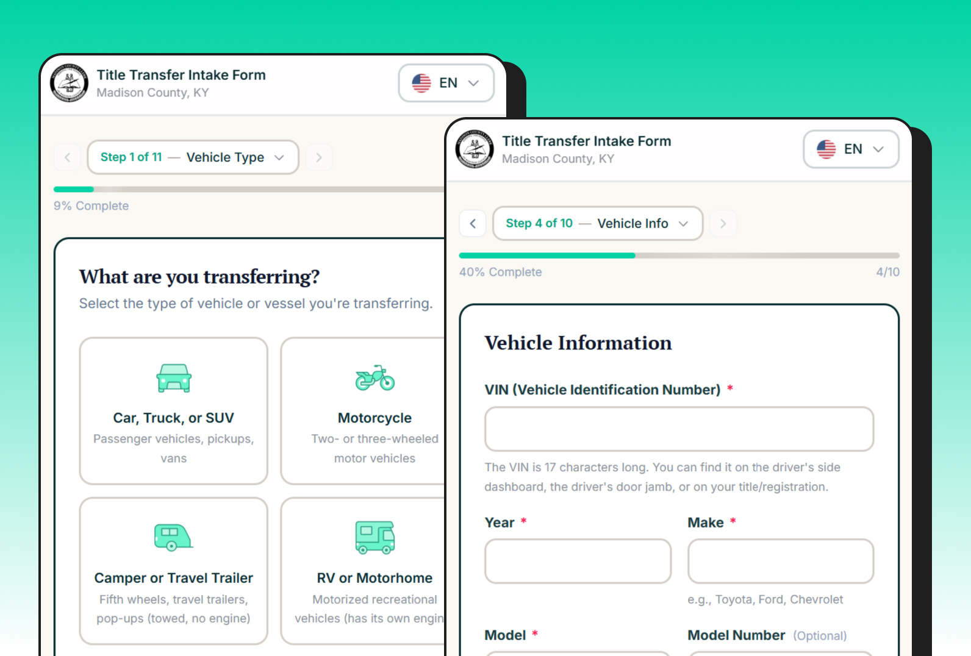This screenshot has width=971, height=656.
Task: Open EN language selector on Vehicle Type form
Action: [x=446, y=84]
